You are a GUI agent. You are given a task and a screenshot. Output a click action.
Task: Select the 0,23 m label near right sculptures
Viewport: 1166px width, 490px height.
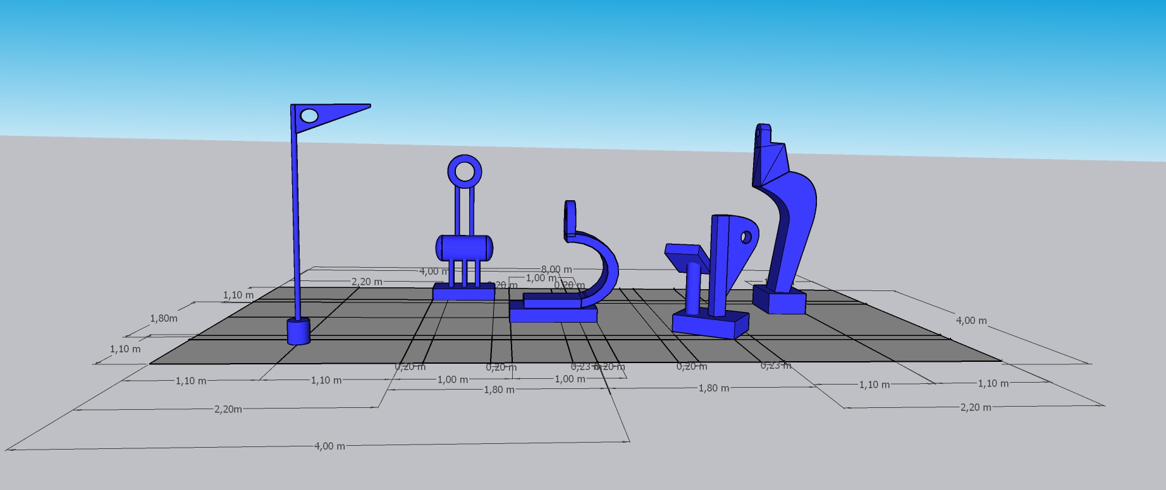pos(775,366)
